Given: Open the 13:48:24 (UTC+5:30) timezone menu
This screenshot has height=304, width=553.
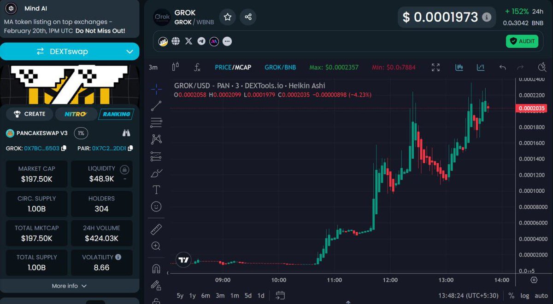Looking at the screenshot, I should click(469, 296).
